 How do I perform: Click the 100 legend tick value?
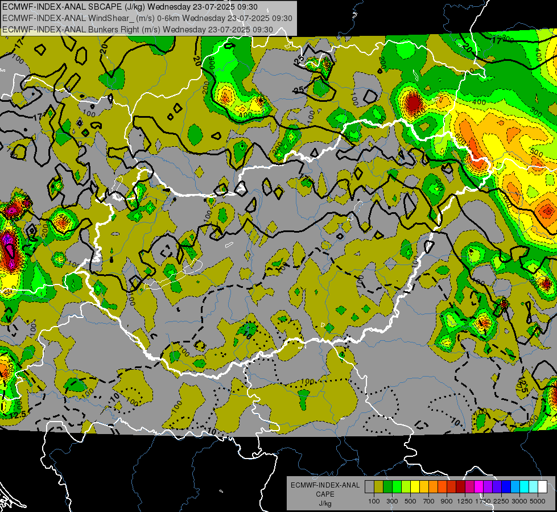point(374,501)
